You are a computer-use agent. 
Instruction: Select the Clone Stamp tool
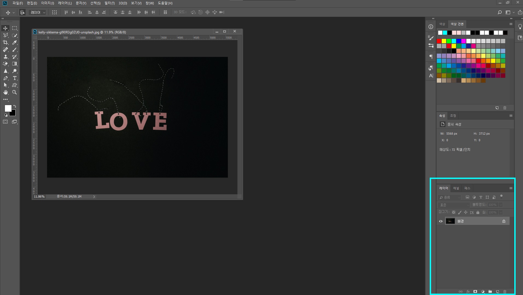[x=5, y=57]
